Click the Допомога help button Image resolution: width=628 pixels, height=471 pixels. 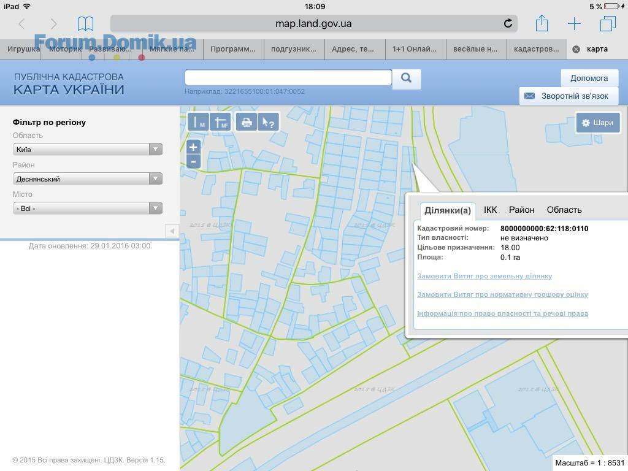[589, 78]
